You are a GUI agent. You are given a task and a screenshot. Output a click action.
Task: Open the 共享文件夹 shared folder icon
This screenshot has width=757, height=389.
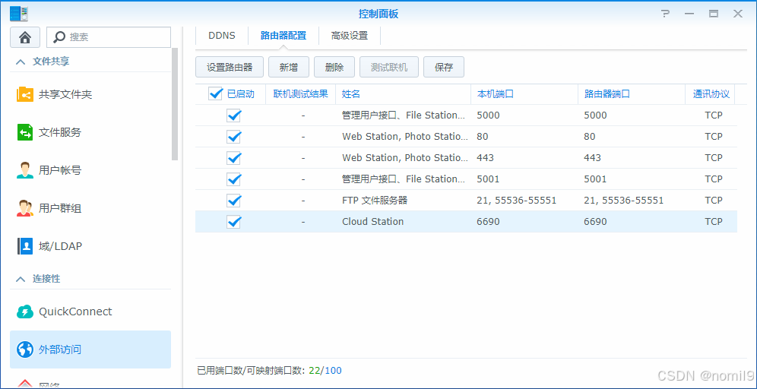click(x=25, y=95)
